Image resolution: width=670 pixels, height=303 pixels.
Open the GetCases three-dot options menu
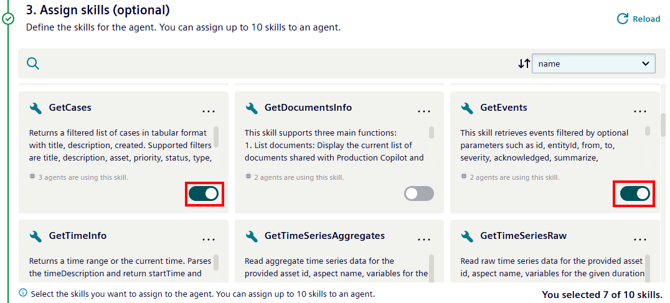pyautogui.click(x=209, y=111)
